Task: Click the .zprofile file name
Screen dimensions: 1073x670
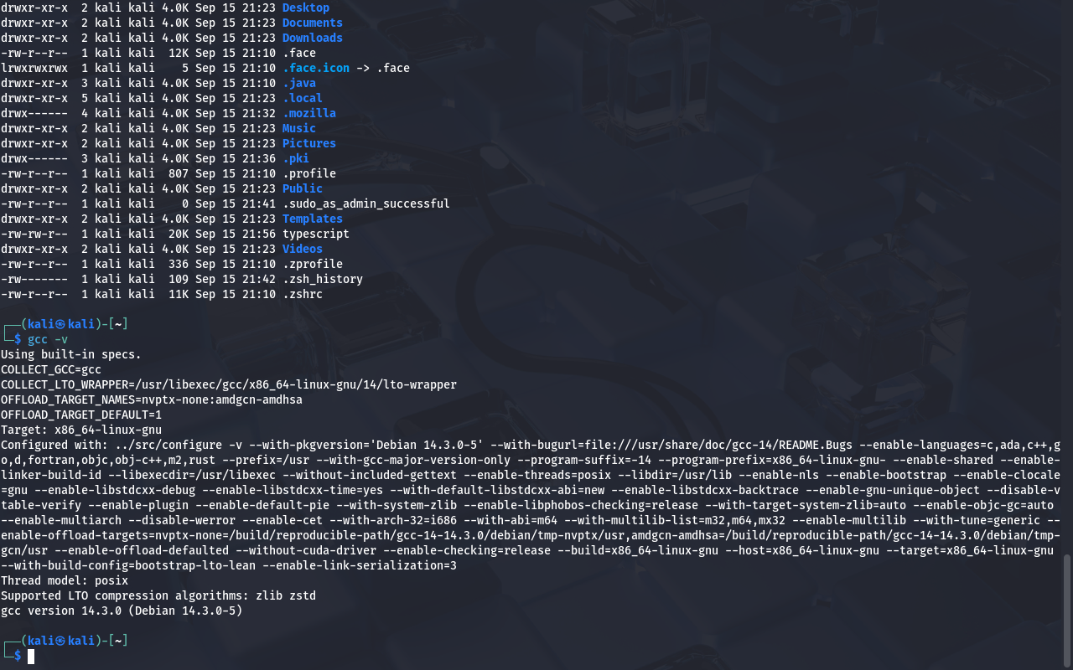Action: (x=313, y=264)
